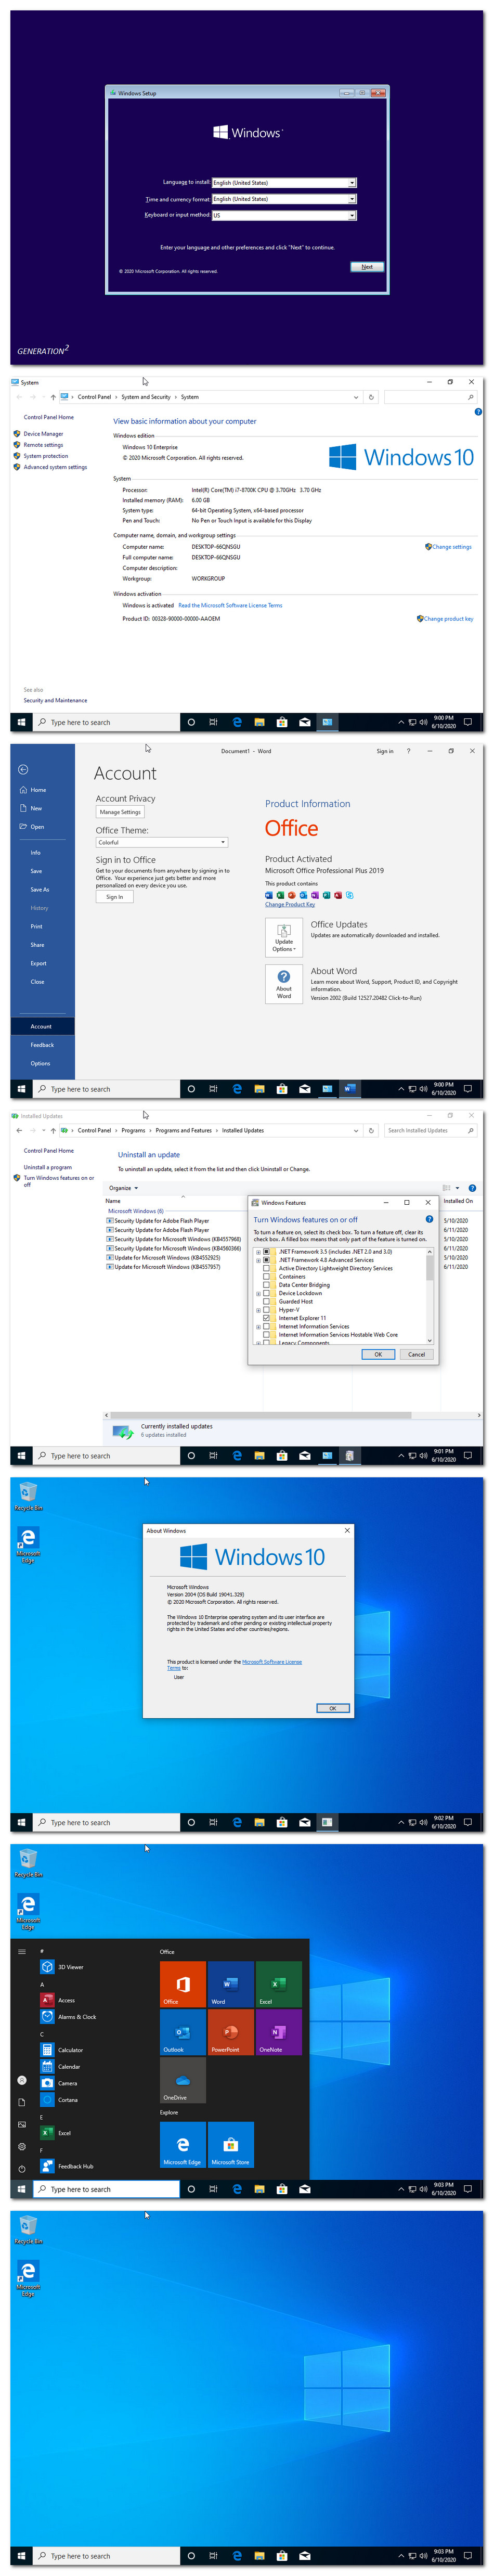
Task: Click the back arrow in Word Account page
Action: click(x=23, y=769)
